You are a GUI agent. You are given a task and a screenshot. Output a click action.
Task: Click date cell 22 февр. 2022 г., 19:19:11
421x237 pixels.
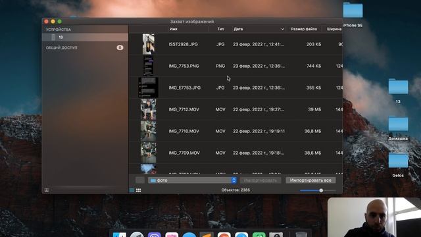[x=259, y=132]
